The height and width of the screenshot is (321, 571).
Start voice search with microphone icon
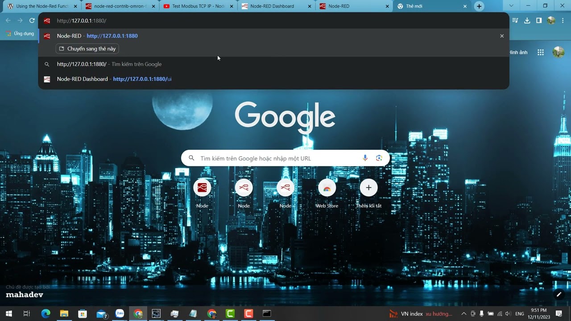click(365, 158)
